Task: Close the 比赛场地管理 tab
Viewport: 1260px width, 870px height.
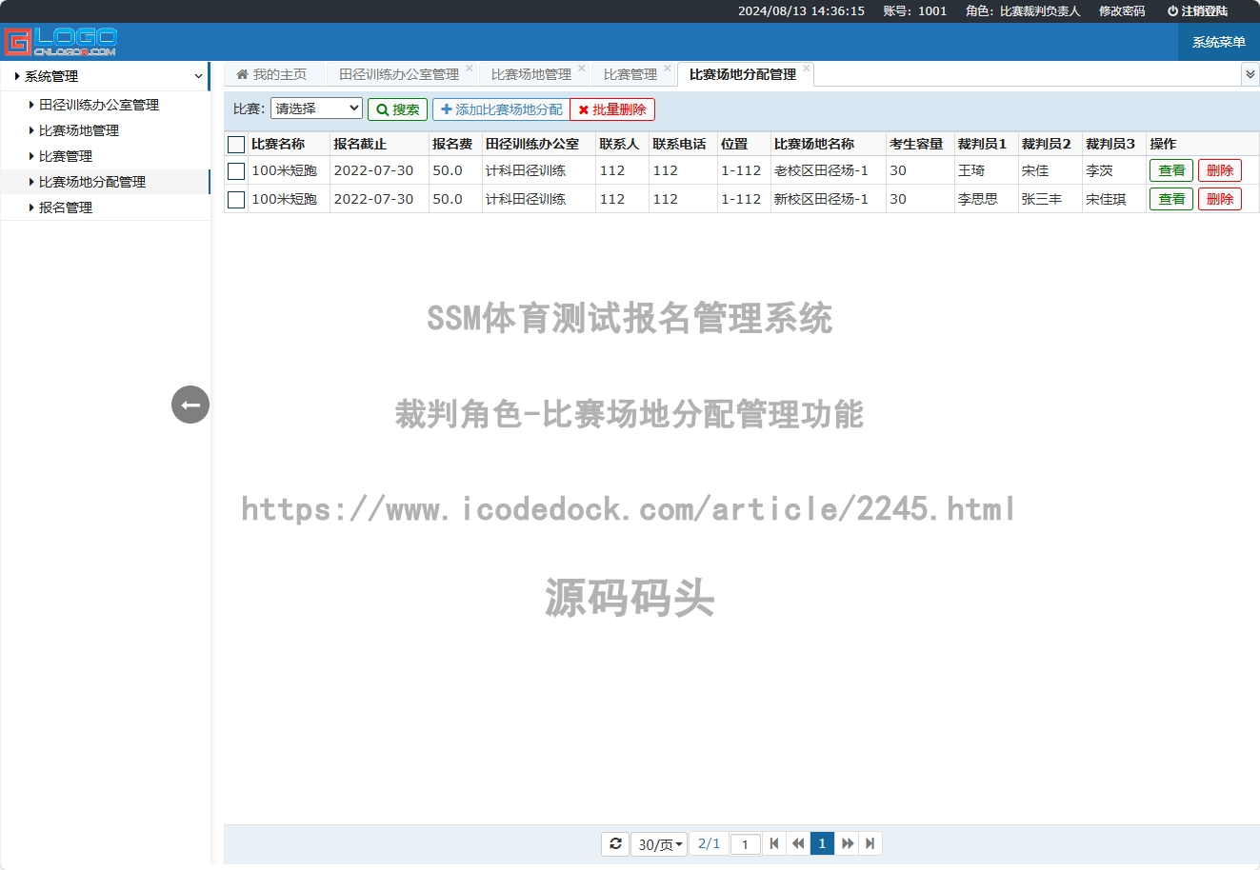Action: [582, 69]
